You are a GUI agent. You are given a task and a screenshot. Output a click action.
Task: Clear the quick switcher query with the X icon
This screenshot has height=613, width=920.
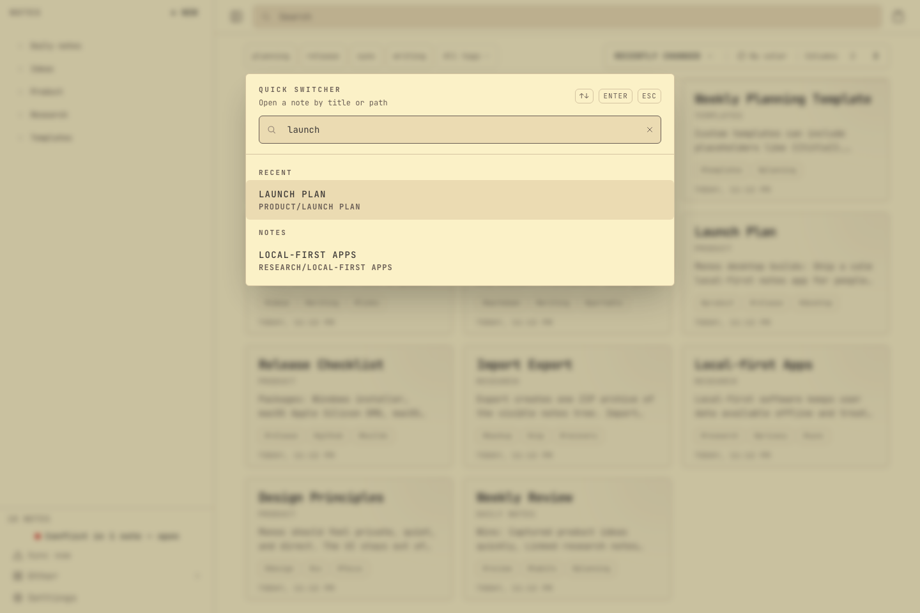click(x=650, y=130)
